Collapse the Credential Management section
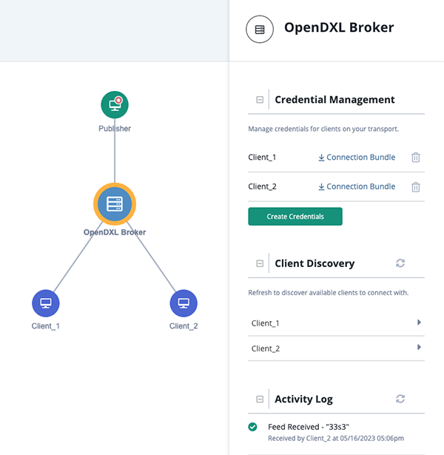 coord(260,100)
